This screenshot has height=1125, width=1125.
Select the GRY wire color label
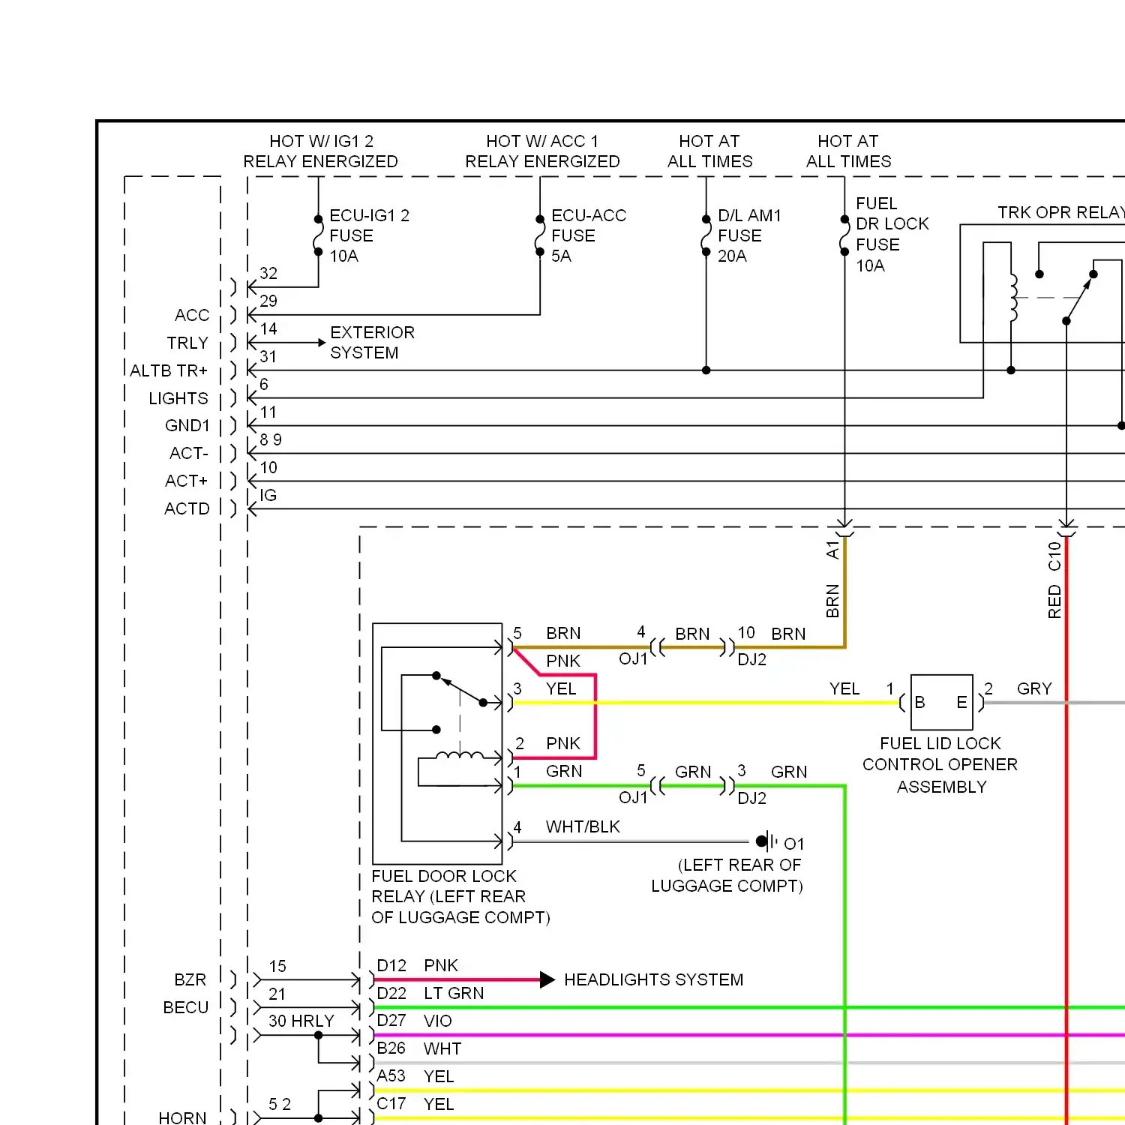coord(1034,688)
